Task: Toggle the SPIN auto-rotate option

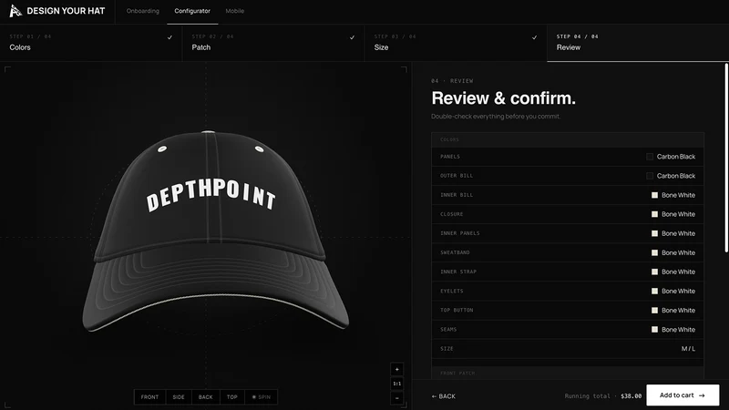Action: pyautogui.click(x=262, y=397)
